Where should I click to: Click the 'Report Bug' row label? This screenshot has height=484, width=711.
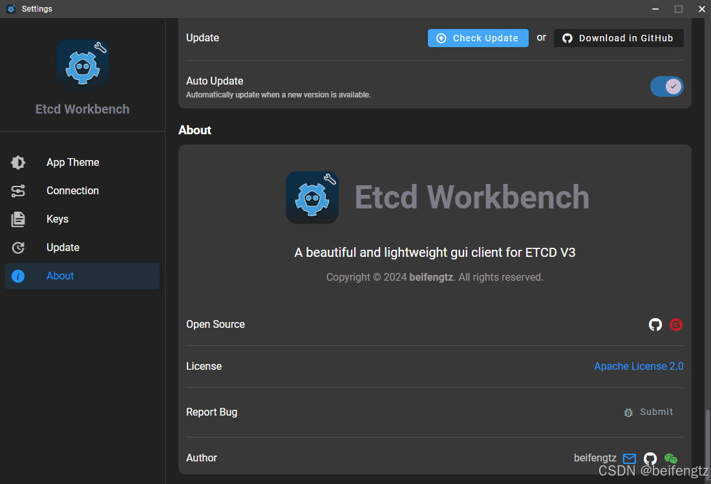tap(212, 412)
